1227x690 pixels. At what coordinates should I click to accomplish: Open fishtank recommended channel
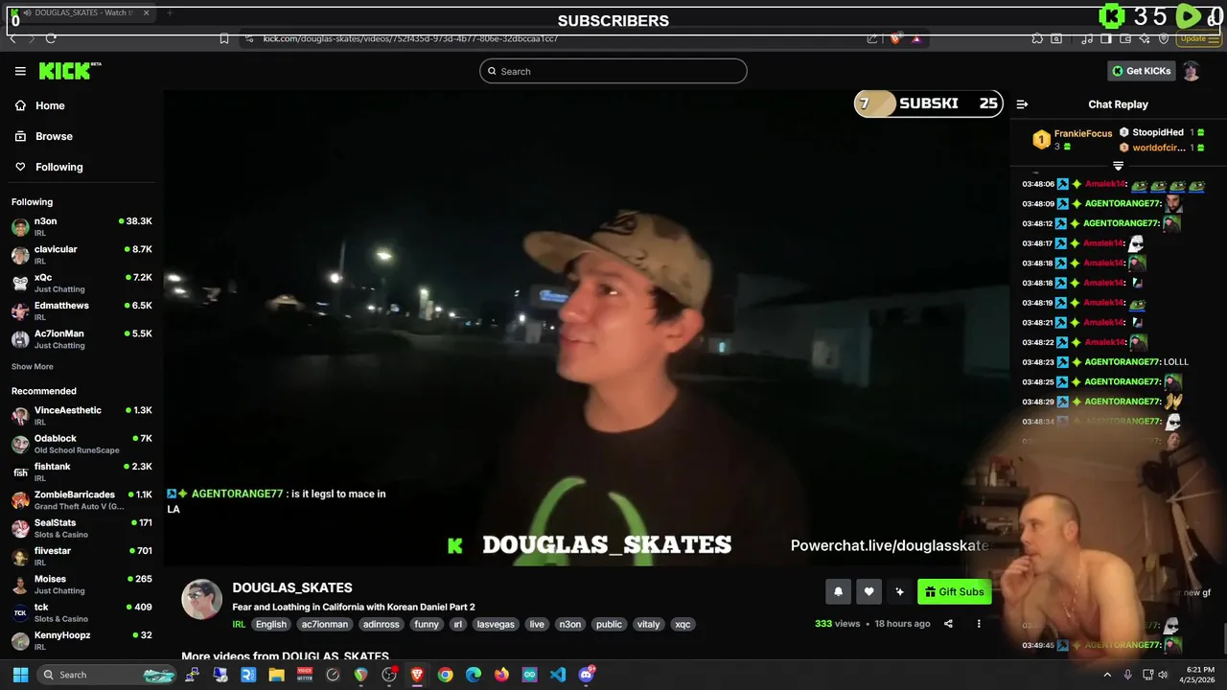(x=81, y=471)
